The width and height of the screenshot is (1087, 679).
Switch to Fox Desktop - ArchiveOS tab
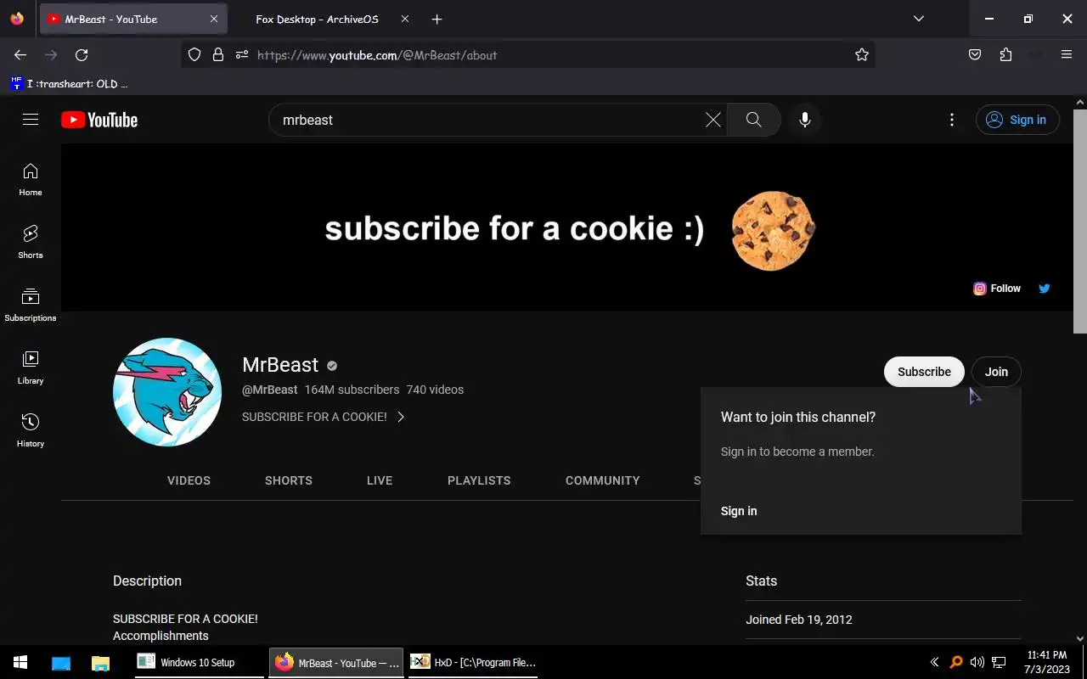pos(318,19)
